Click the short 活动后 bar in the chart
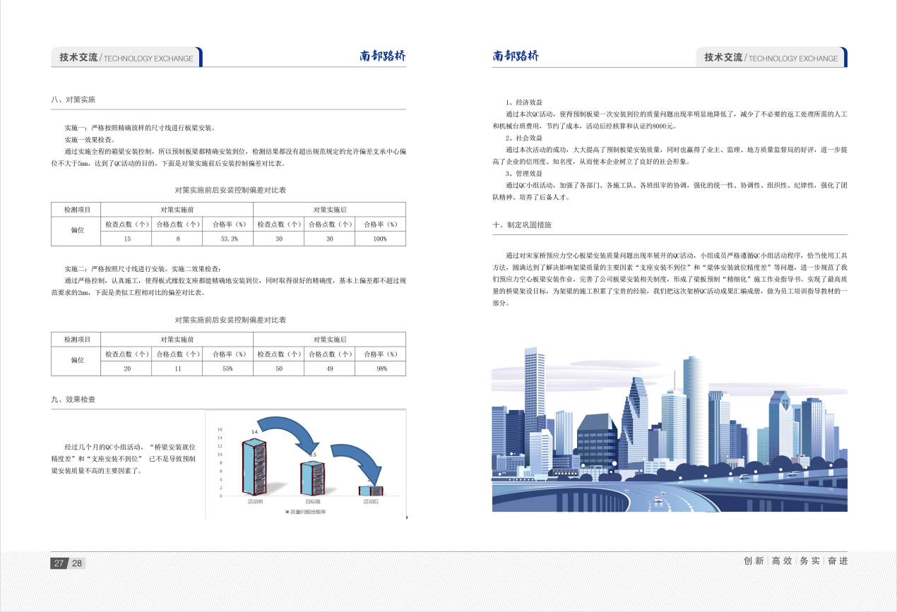Image resolution: width=897 pixels, height=612 pixels. click(372, 491)
